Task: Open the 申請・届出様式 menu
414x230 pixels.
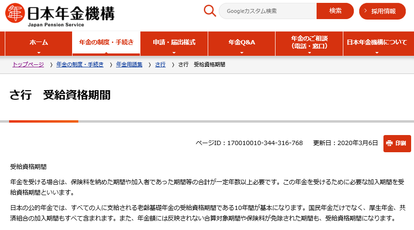Action: pos(174,42)
